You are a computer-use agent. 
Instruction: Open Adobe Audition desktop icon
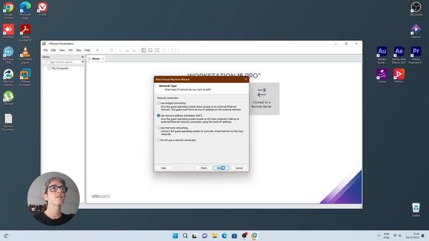click(x=382, y=55)
